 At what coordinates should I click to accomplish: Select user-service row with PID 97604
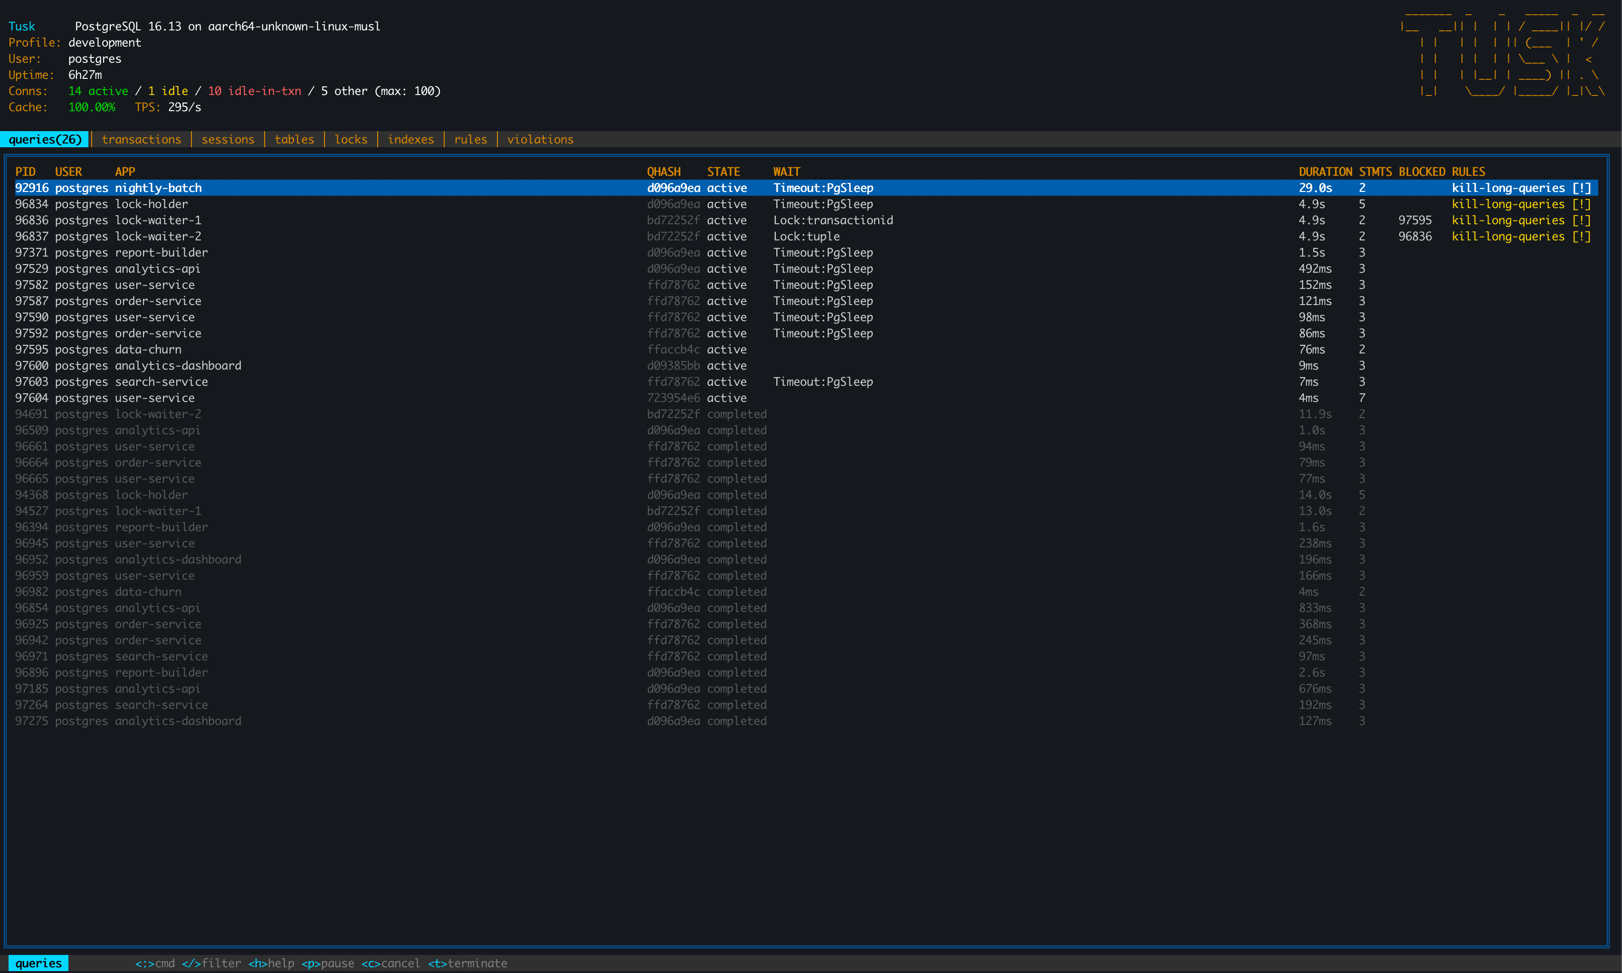point(806,398)
